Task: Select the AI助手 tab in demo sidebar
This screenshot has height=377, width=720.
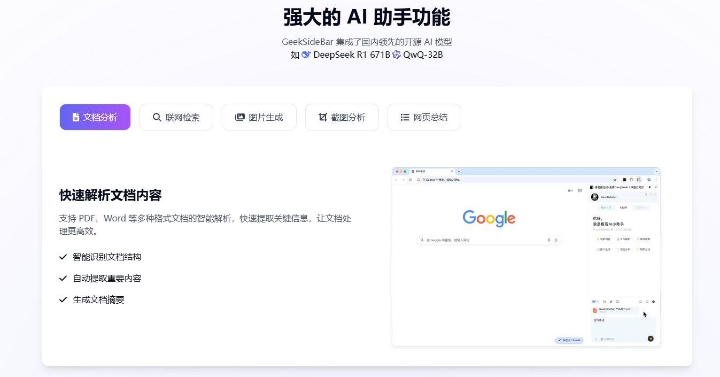Action: [x=624, y=207]
